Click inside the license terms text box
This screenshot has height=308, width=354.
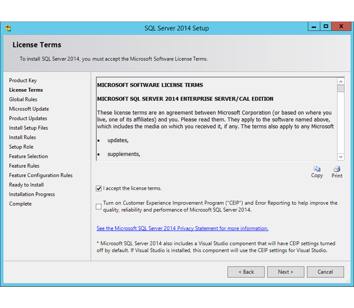coord(216,120)
